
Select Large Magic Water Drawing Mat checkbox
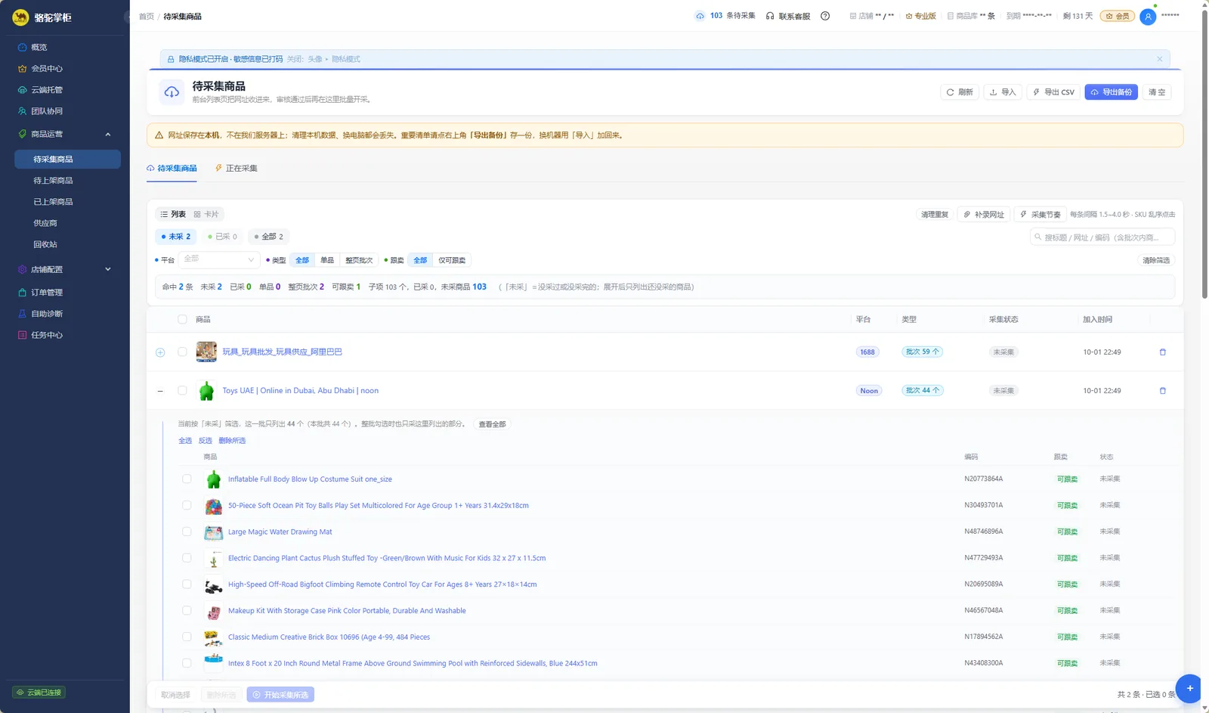click(x=187, y=532)
